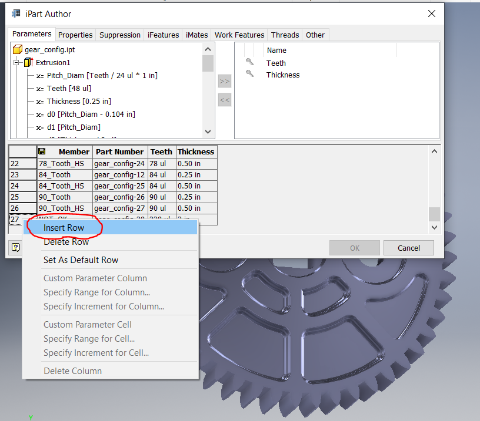Click the parameter icon for Teeth [48 ul]
Viewport: 480px width, 421px height.
click(40, 89)
